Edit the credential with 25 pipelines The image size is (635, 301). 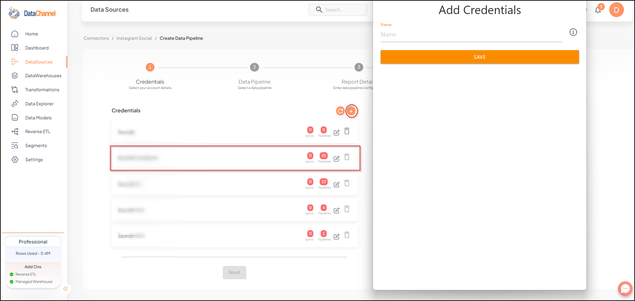tap(336, 159)
